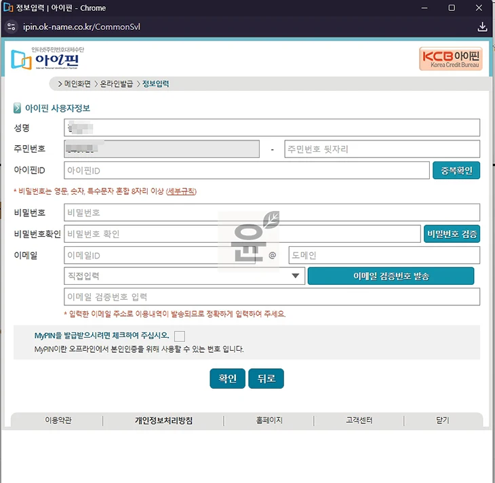Go back with the 뒤로 button
This screenshot has width=495, height=483.
pyautogui.click(x=266, y=379)
